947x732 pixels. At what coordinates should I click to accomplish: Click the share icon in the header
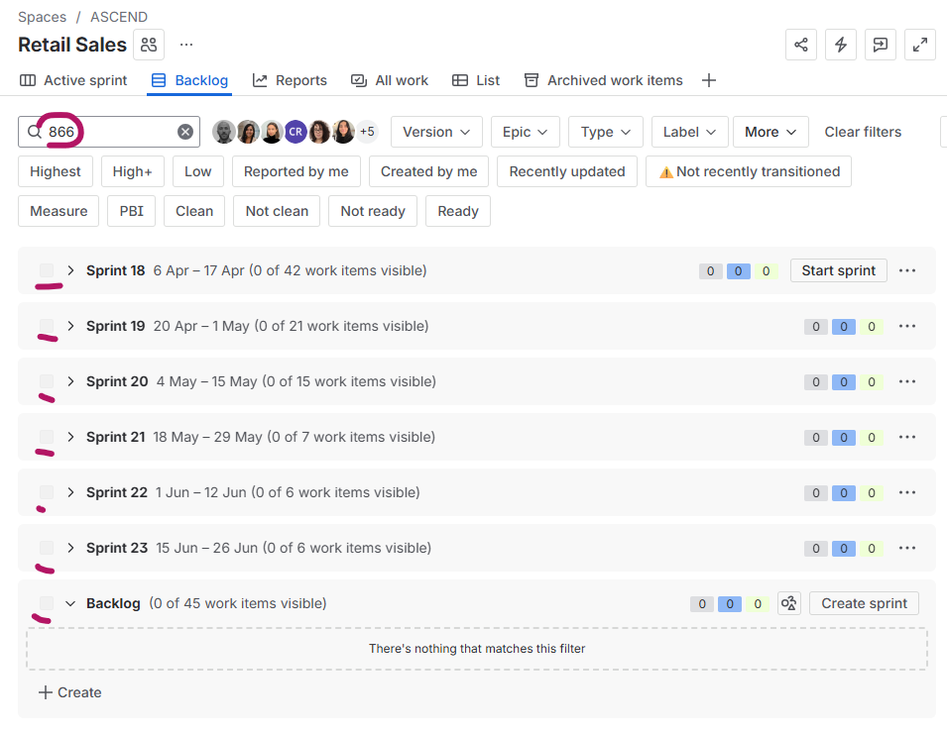pos(801,45)
